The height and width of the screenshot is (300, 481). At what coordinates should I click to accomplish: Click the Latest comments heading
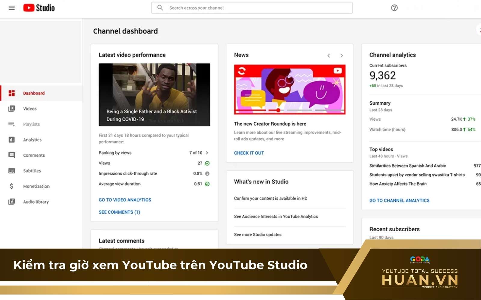pyautogui.click(x=121, y=241)
